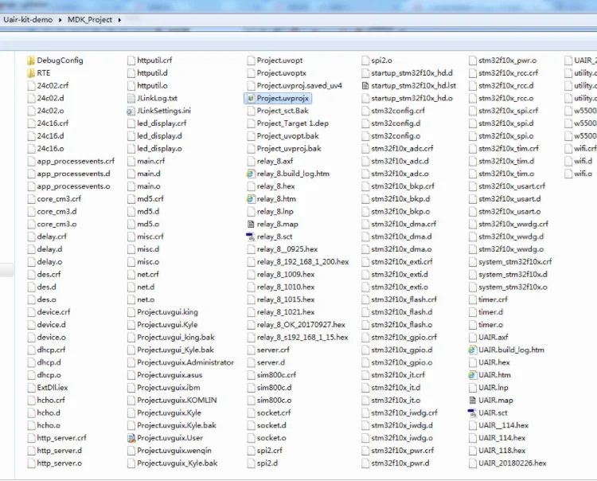Select the UAIR.map file icon
597x481 pixels.
coord(472,400)
